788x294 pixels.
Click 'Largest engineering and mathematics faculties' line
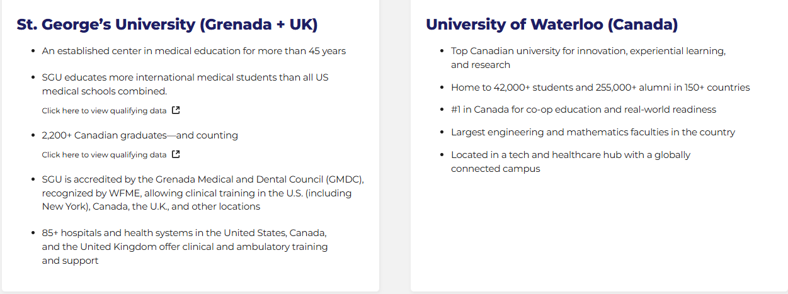coord(593,132)
